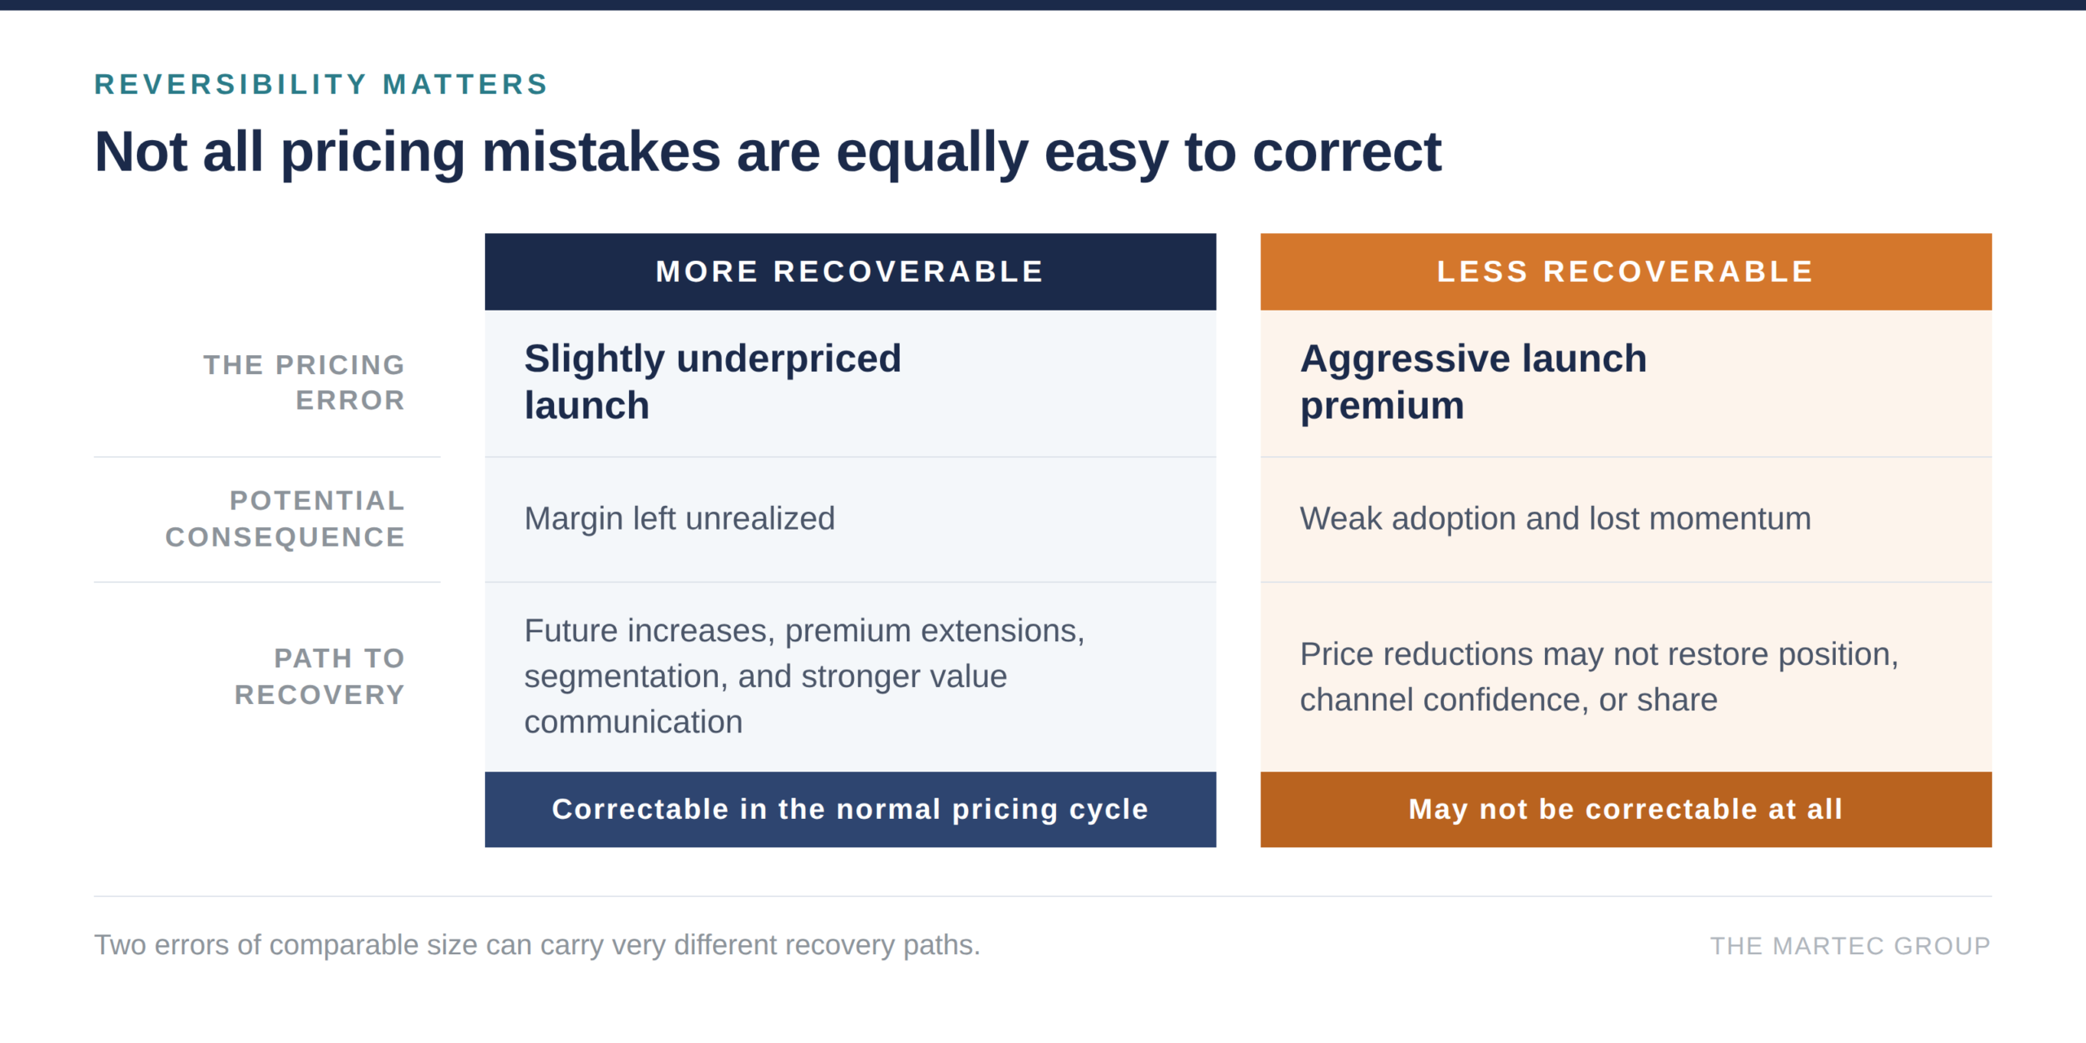Select the 'Aggressive launch premium' cell
Image resolution: width=2086 pixels, height=1043 pixels.
(x=1626, y=383)
